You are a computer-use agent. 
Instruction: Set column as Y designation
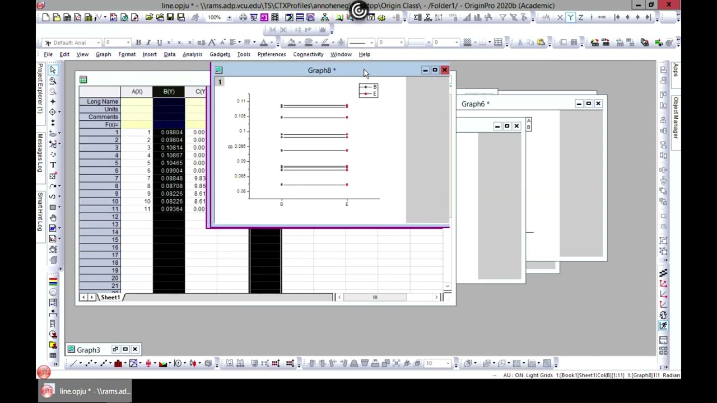pyautogui.click(x=570, y=17)
